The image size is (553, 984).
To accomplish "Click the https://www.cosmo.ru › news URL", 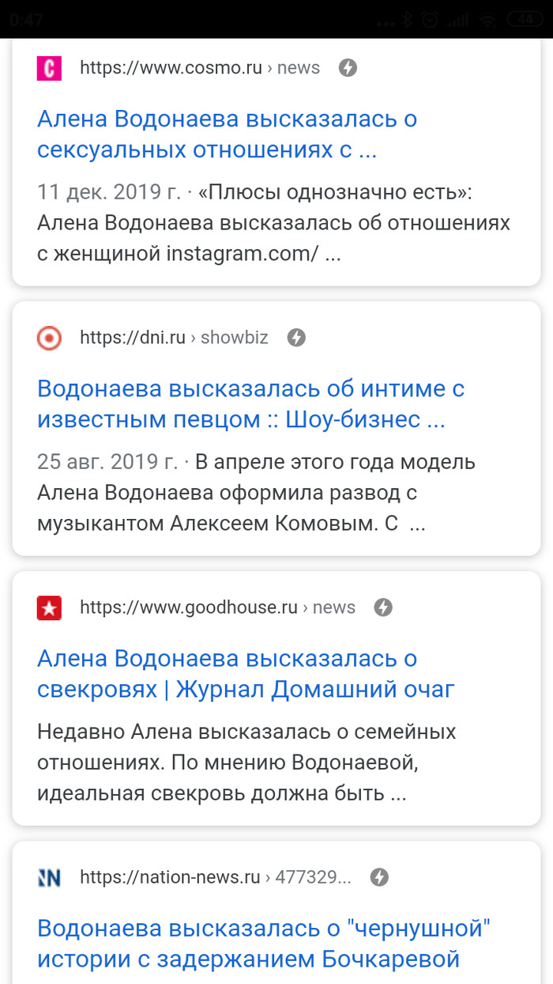I will pos(199,68).
